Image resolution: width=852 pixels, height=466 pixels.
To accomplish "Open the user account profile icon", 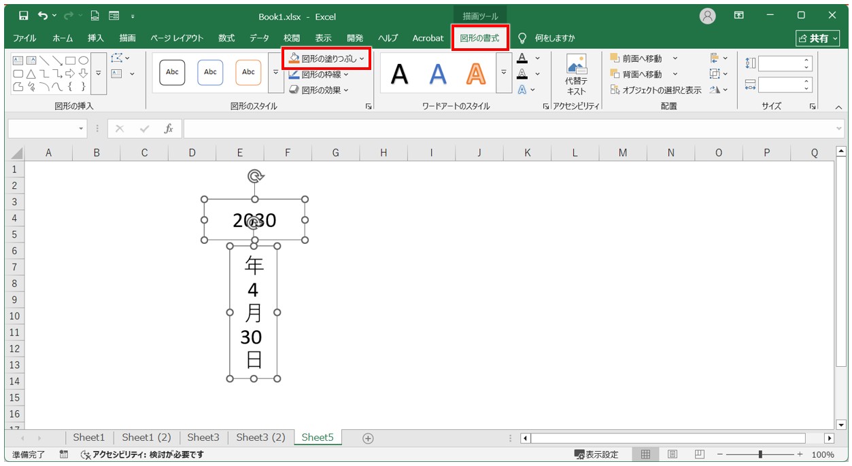I will [708, 16].
